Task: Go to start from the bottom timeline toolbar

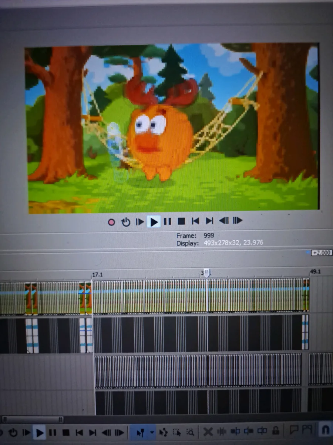Action: tap(79, 432)
